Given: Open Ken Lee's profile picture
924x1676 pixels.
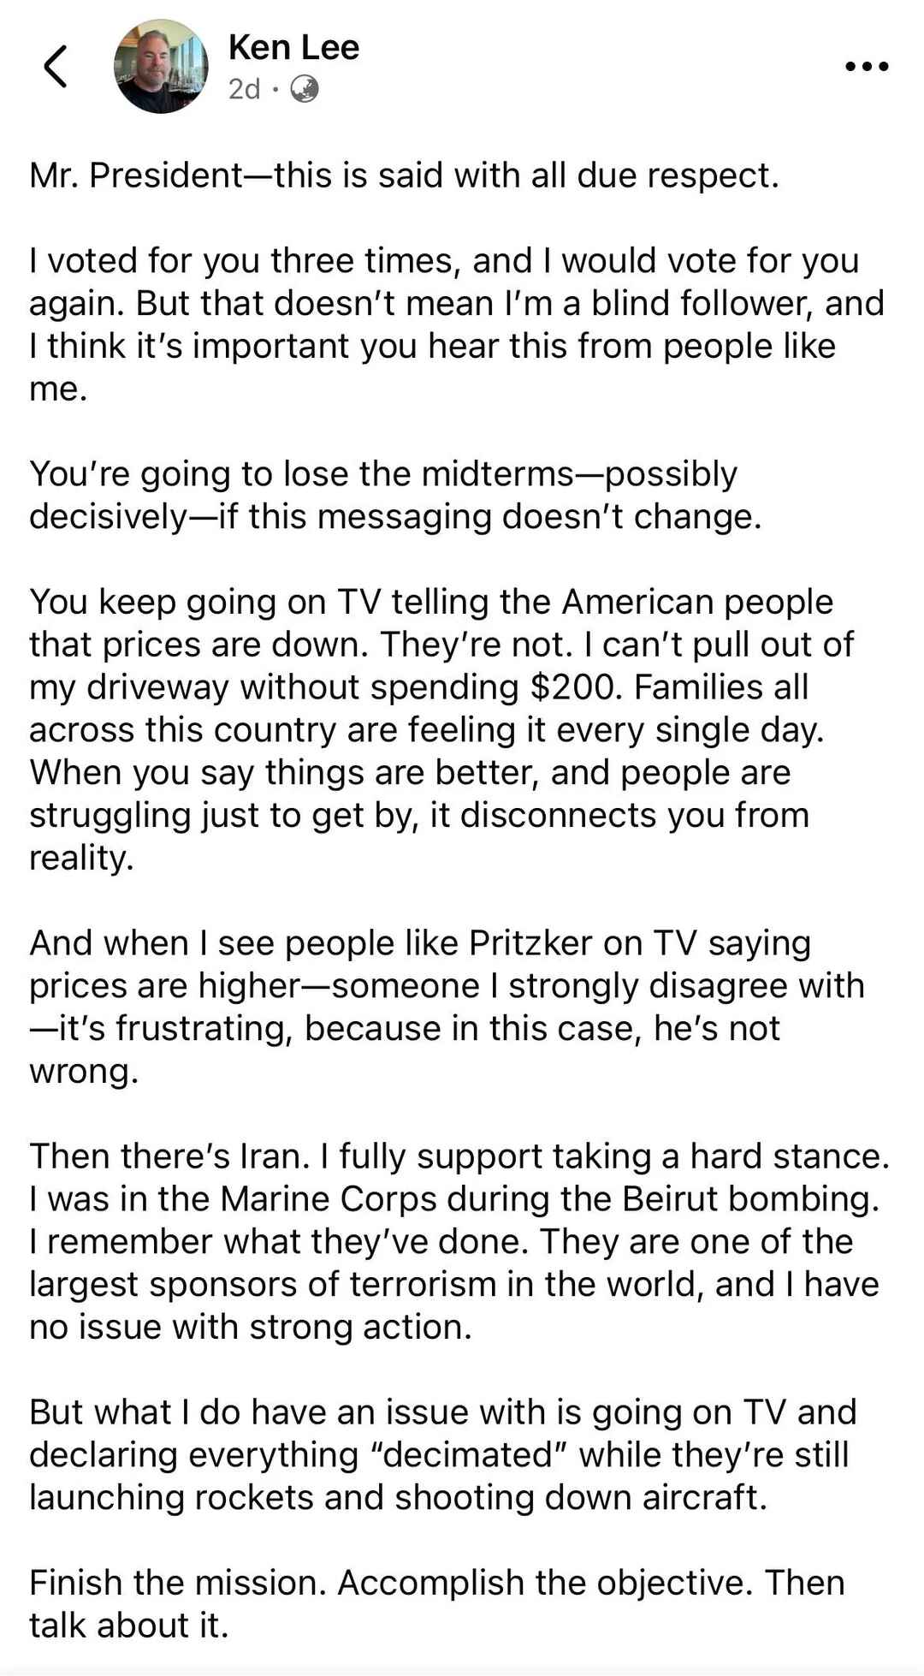Looking at the screenshot, I should coord(161,67).
